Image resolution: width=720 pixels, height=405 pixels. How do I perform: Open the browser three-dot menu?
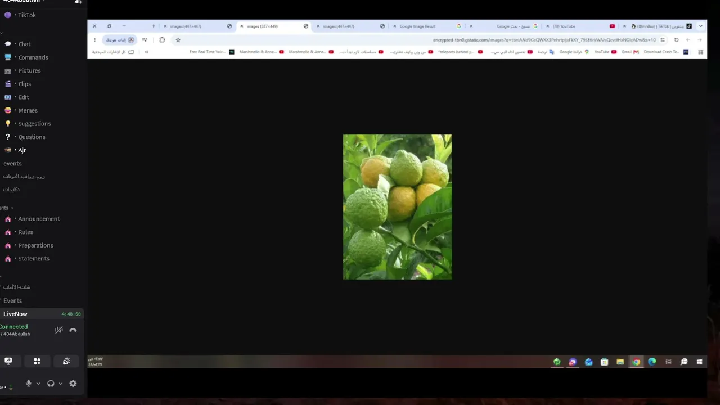pos(94,40)
